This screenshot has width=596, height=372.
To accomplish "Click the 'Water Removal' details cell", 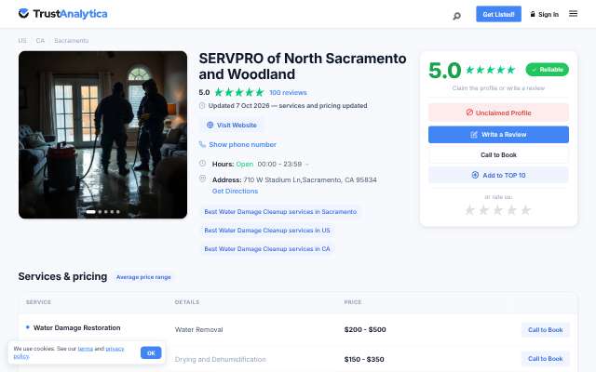I will (x=198, y=329).
